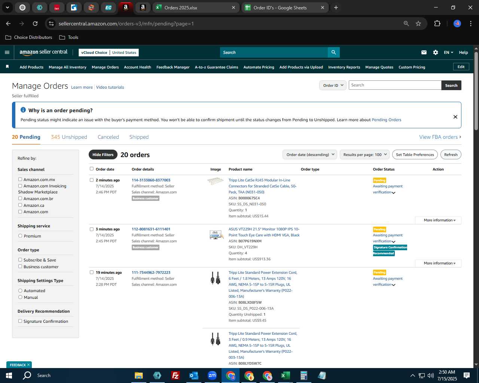The image size is (479, 383).
Task: Open the Order date (descending) sort dropdown
Action: (x=310, y=154)
